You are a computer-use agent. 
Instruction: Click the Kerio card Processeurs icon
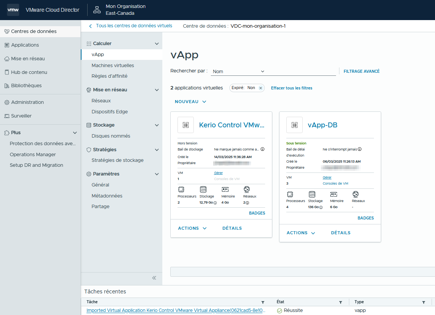pyautogui.click(x=181, y=190)
